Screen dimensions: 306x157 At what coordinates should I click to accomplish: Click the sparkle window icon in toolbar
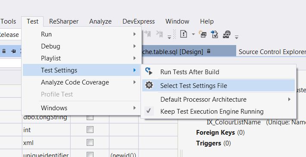[203, 34]
